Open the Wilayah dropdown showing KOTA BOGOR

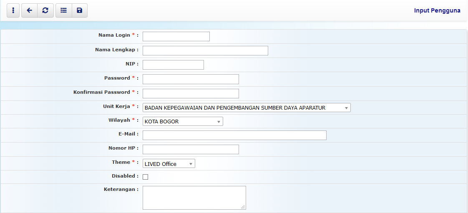point(183,122)
